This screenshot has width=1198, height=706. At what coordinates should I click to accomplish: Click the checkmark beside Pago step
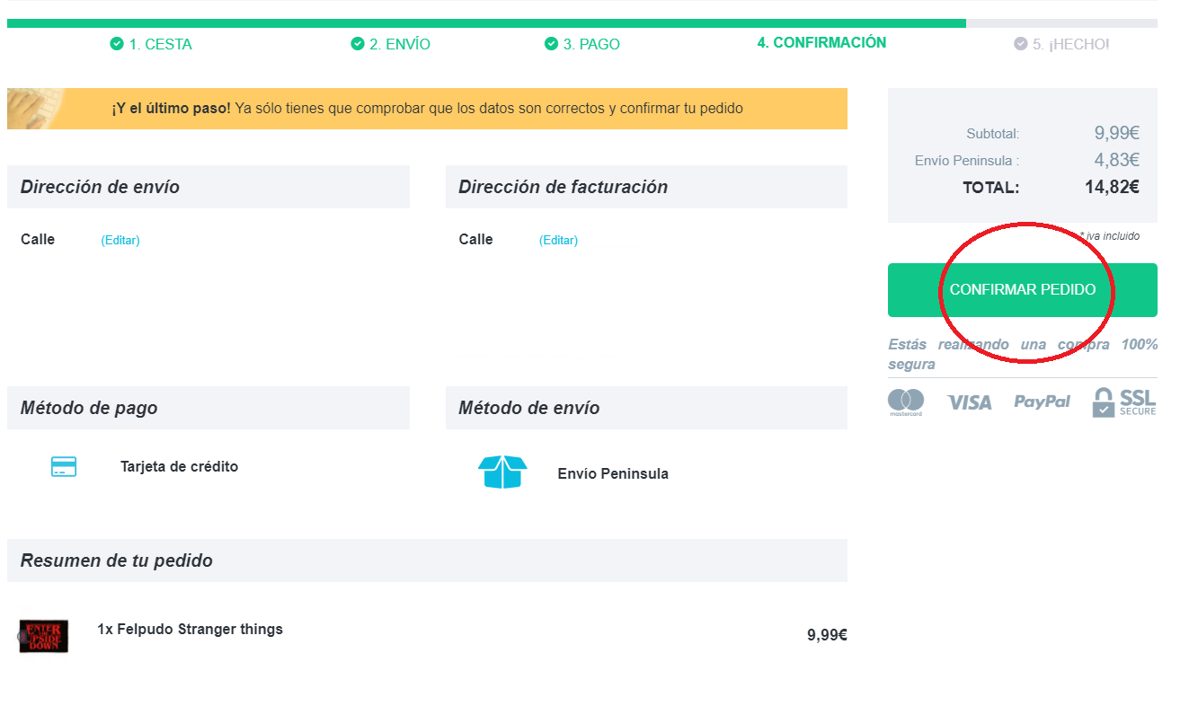coord(552,44)
